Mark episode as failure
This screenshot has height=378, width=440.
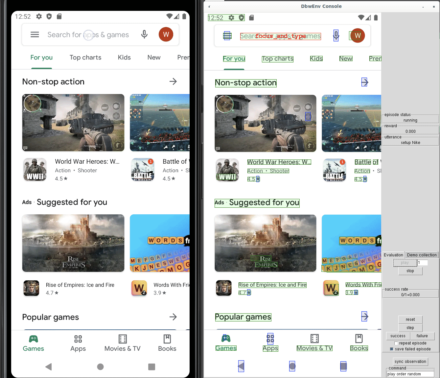(422, 336)
